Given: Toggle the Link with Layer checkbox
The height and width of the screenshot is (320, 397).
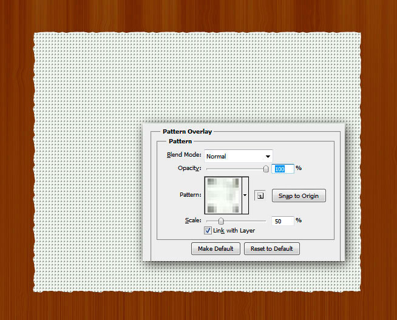Looking at the screenshot, I should pos(208,231).
